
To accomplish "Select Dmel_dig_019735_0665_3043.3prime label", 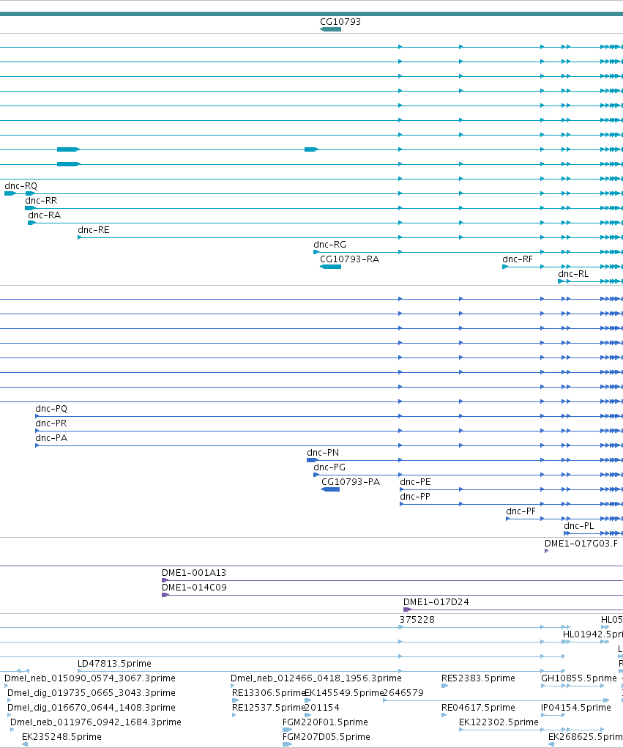I will [92, 693].
